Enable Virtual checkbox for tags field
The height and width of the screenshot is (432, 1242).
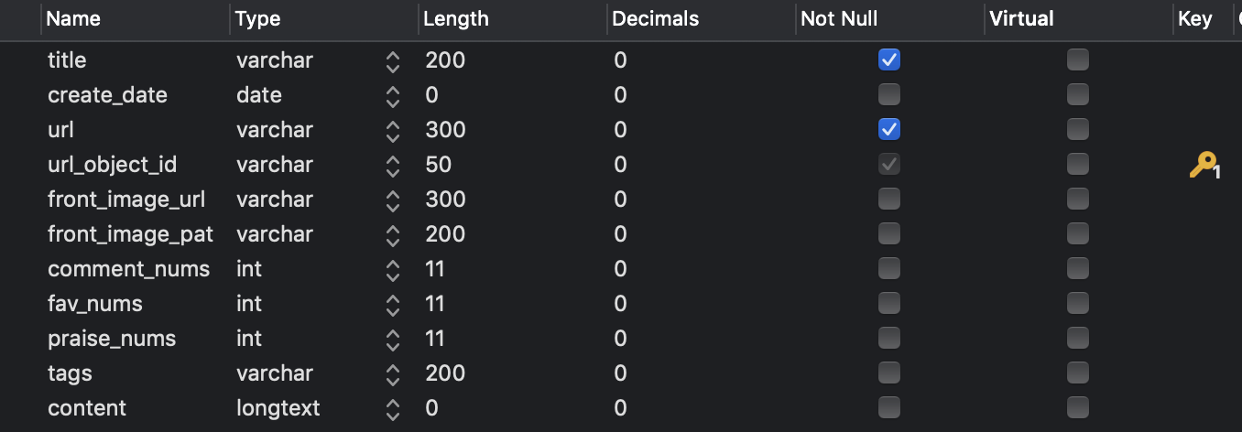coord(1078,373)
